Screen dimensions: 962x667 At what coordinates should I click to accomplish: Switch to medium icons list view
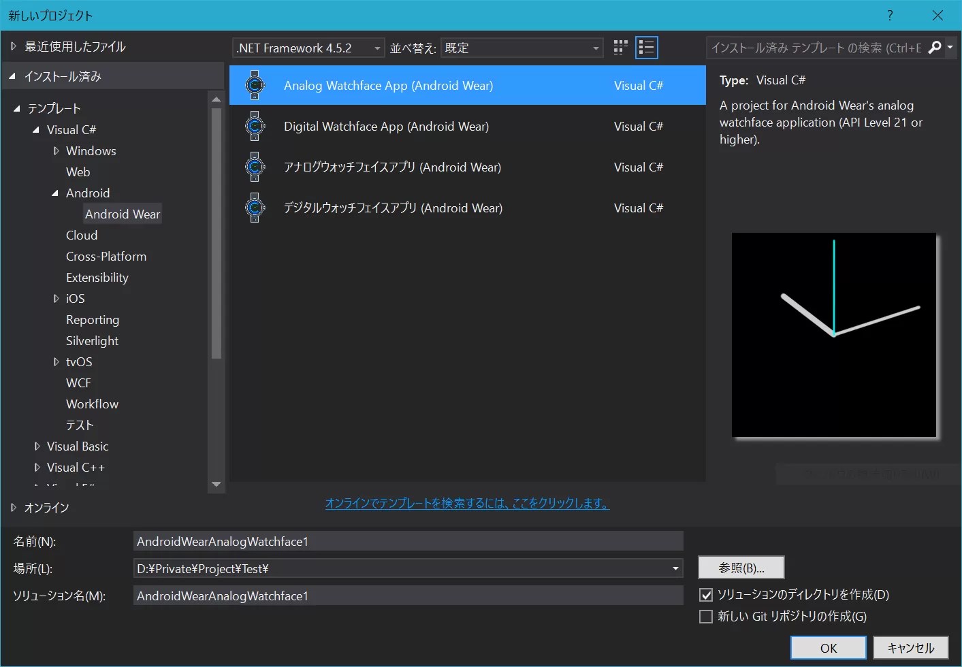(x=646, y=47)
